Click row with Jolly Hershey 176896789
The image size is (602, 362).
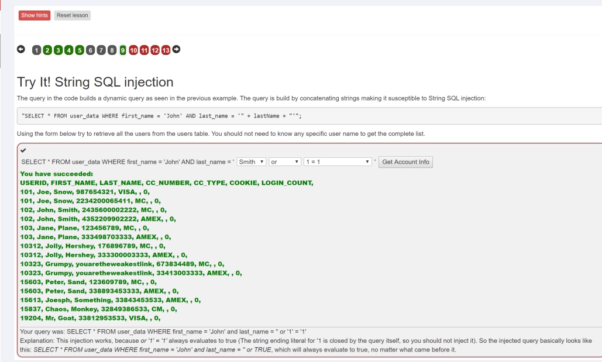pyautogui.click(x=92, y=246)
